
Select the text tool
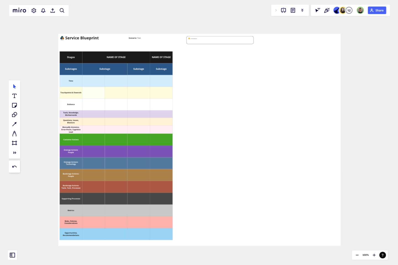pyautogui.click(x=14, y=96)
